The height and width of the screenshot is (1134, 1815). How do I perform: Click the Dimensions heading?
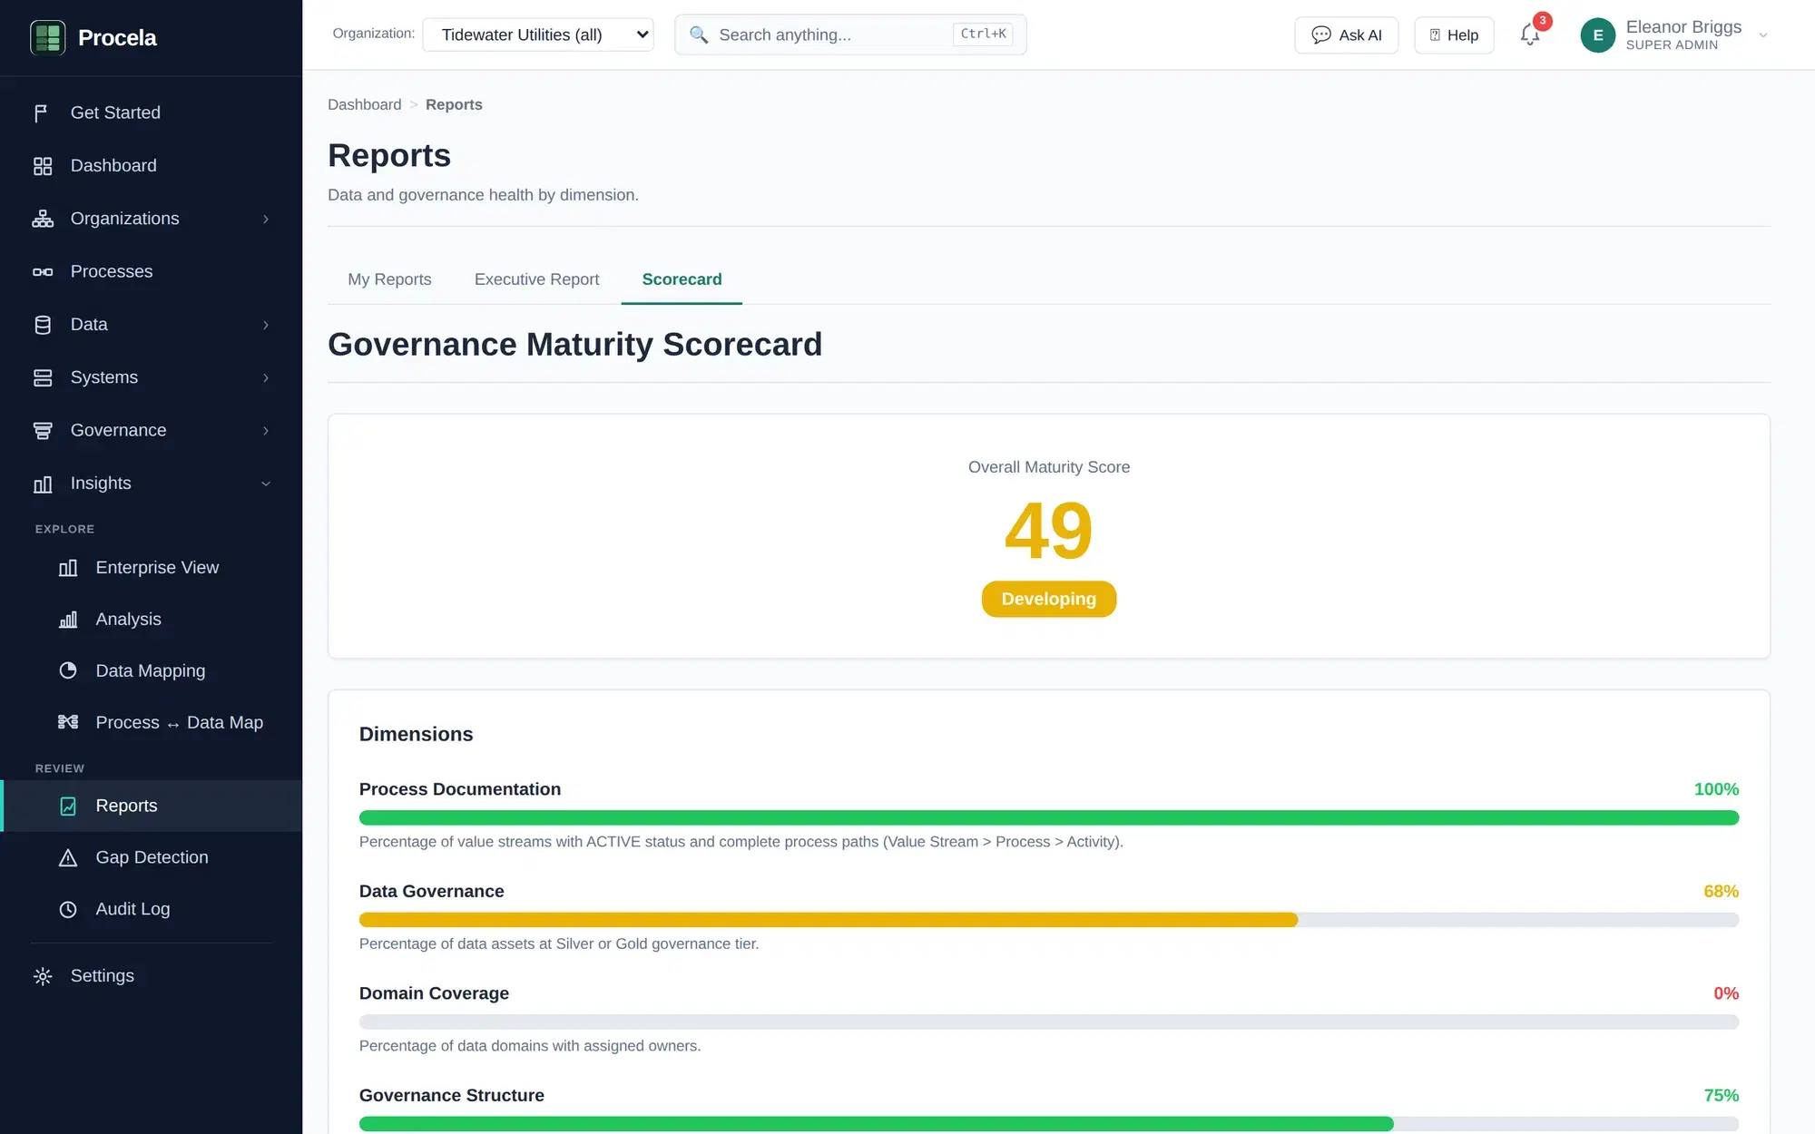pyautogui.click(x=416, y=734)
